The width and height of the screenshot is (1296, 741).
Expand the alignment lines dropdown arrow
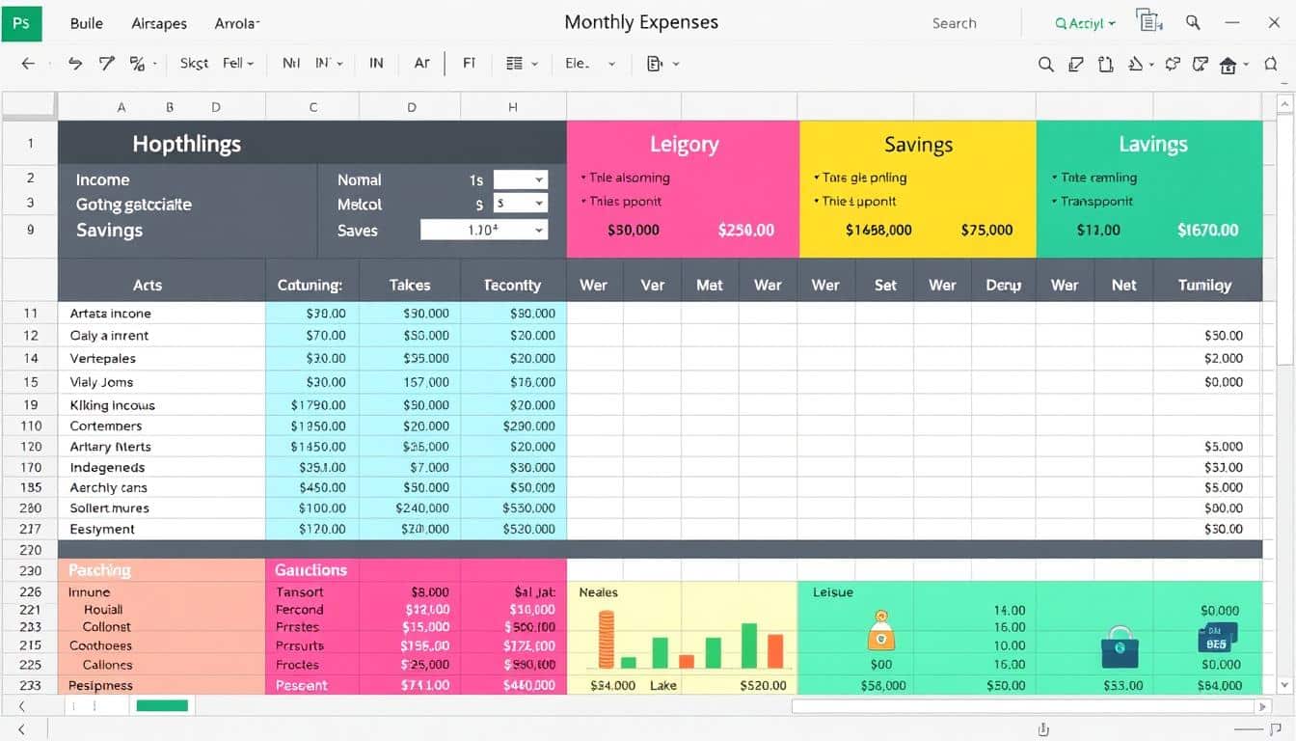(535, 65)
